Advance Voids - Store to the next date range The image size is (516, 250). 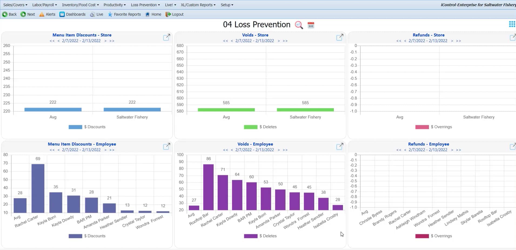279,41
